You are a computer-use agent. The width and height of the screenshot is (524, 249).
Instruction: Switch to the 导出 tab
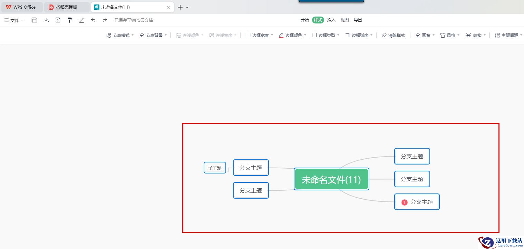358,20
